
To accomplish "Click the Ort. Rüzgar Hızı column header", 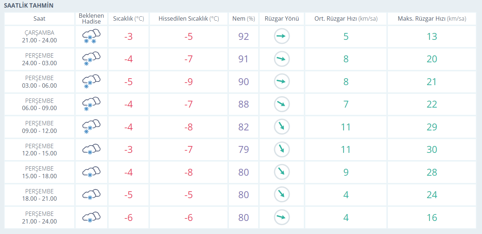I will 346,18.
